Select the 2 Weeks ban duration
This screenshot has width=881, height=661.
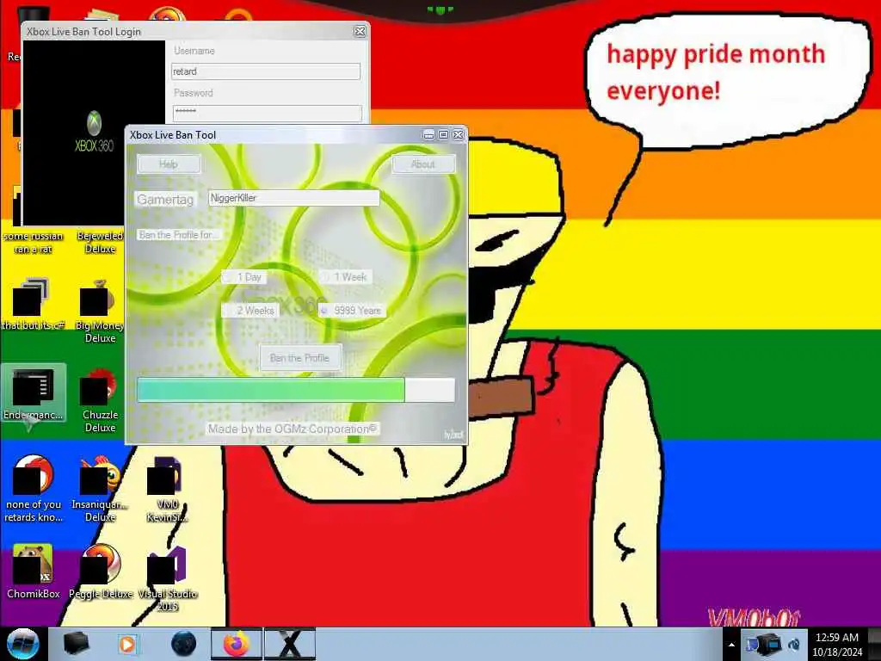coord(250,310)
